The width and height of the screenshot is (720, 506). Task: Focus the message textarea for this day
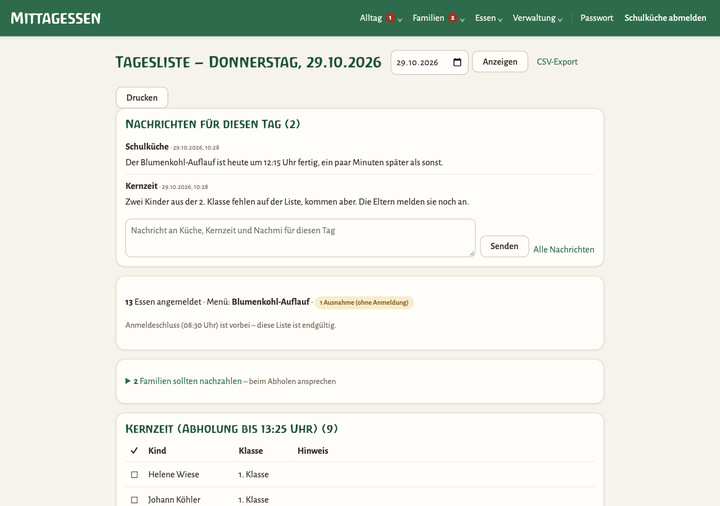(x=300, y=238)
